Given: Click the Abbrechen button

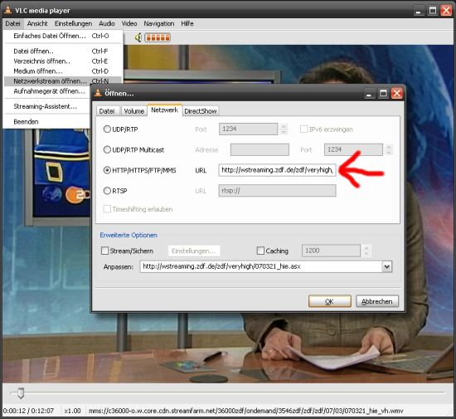Looking at the screenshot, I should click(377, 301).
